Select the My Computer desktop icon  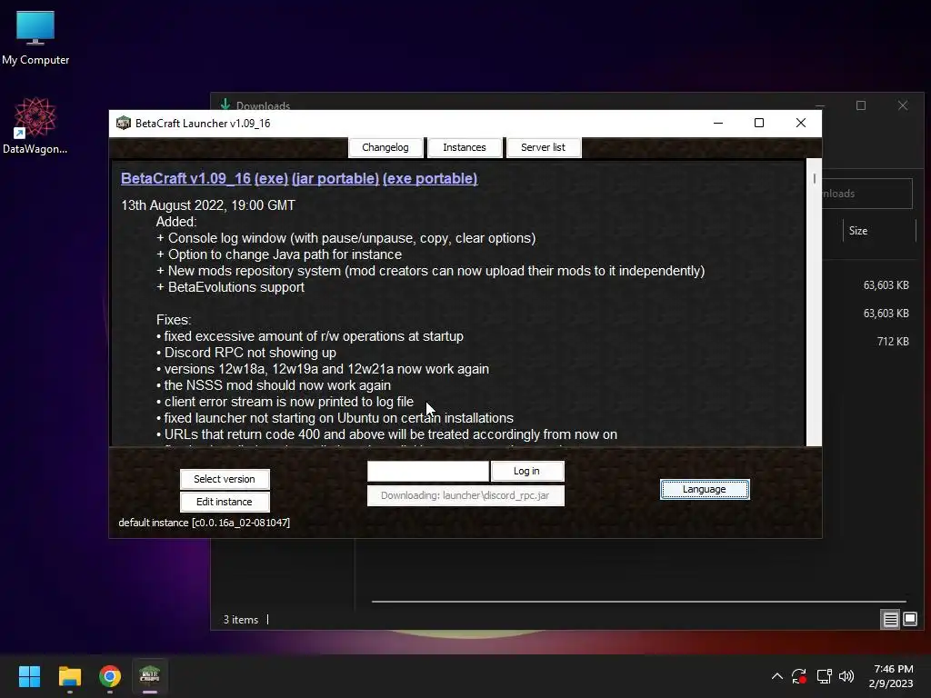[35, 36]
